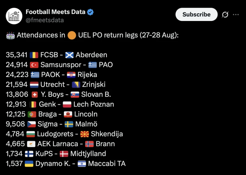Open the three-dot more options menu
The height and width of the screenshot is (175, 246).
(236, 15)
